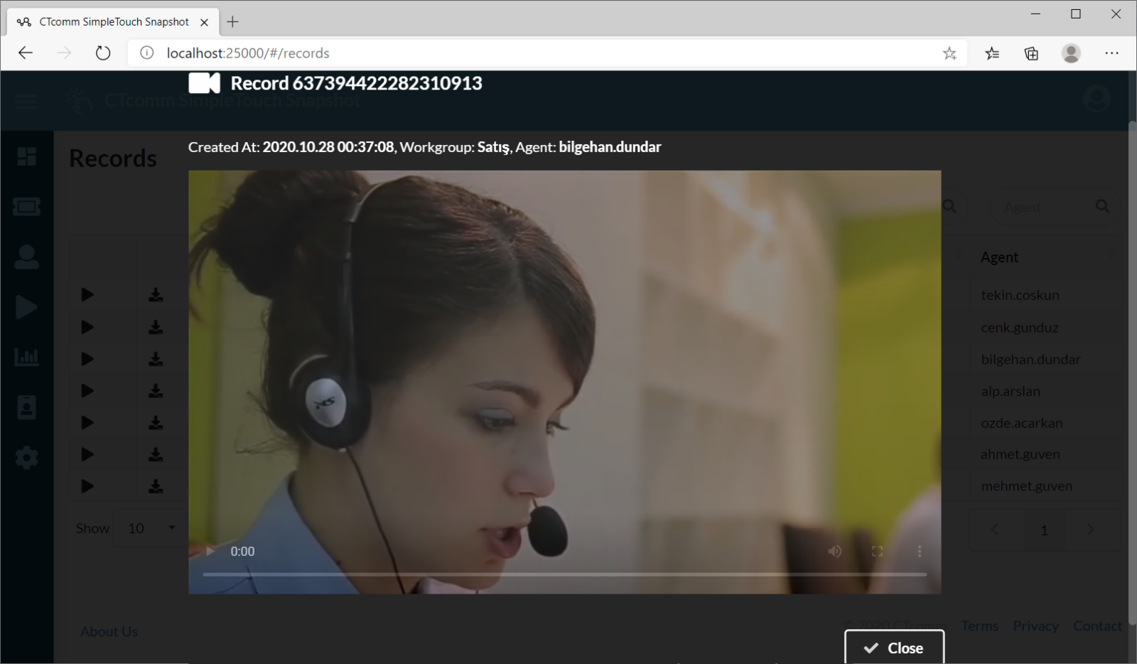Go to the next page
This screenshot has height=664, width=1137.
click(1090, 530)
